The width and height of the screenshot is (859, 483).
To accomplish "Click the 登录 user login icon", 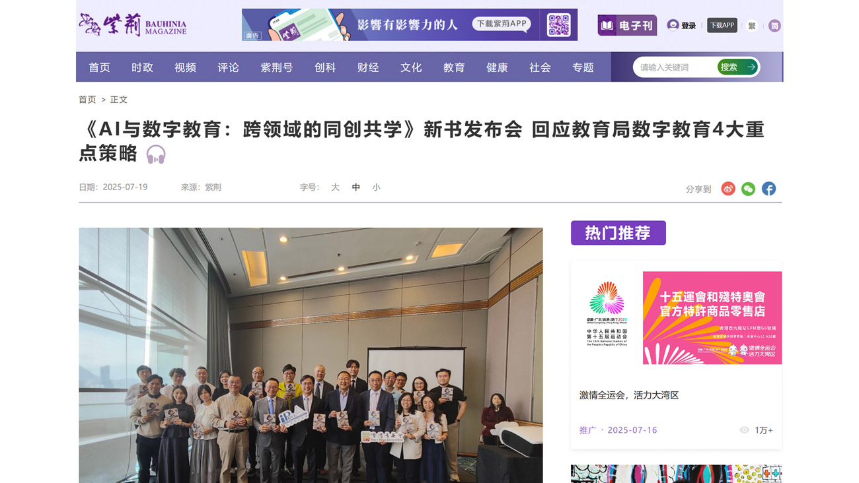I will click(673, 25).
